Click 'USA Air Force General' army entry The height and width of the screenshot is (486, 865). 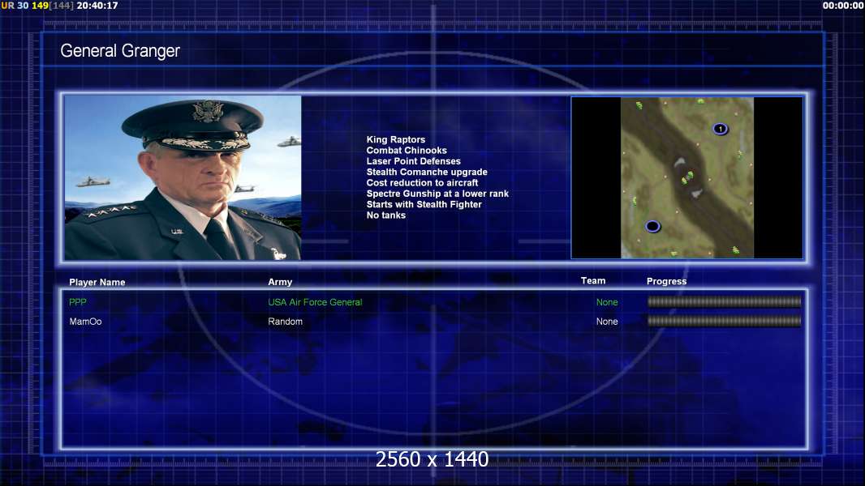pos(315,302)
